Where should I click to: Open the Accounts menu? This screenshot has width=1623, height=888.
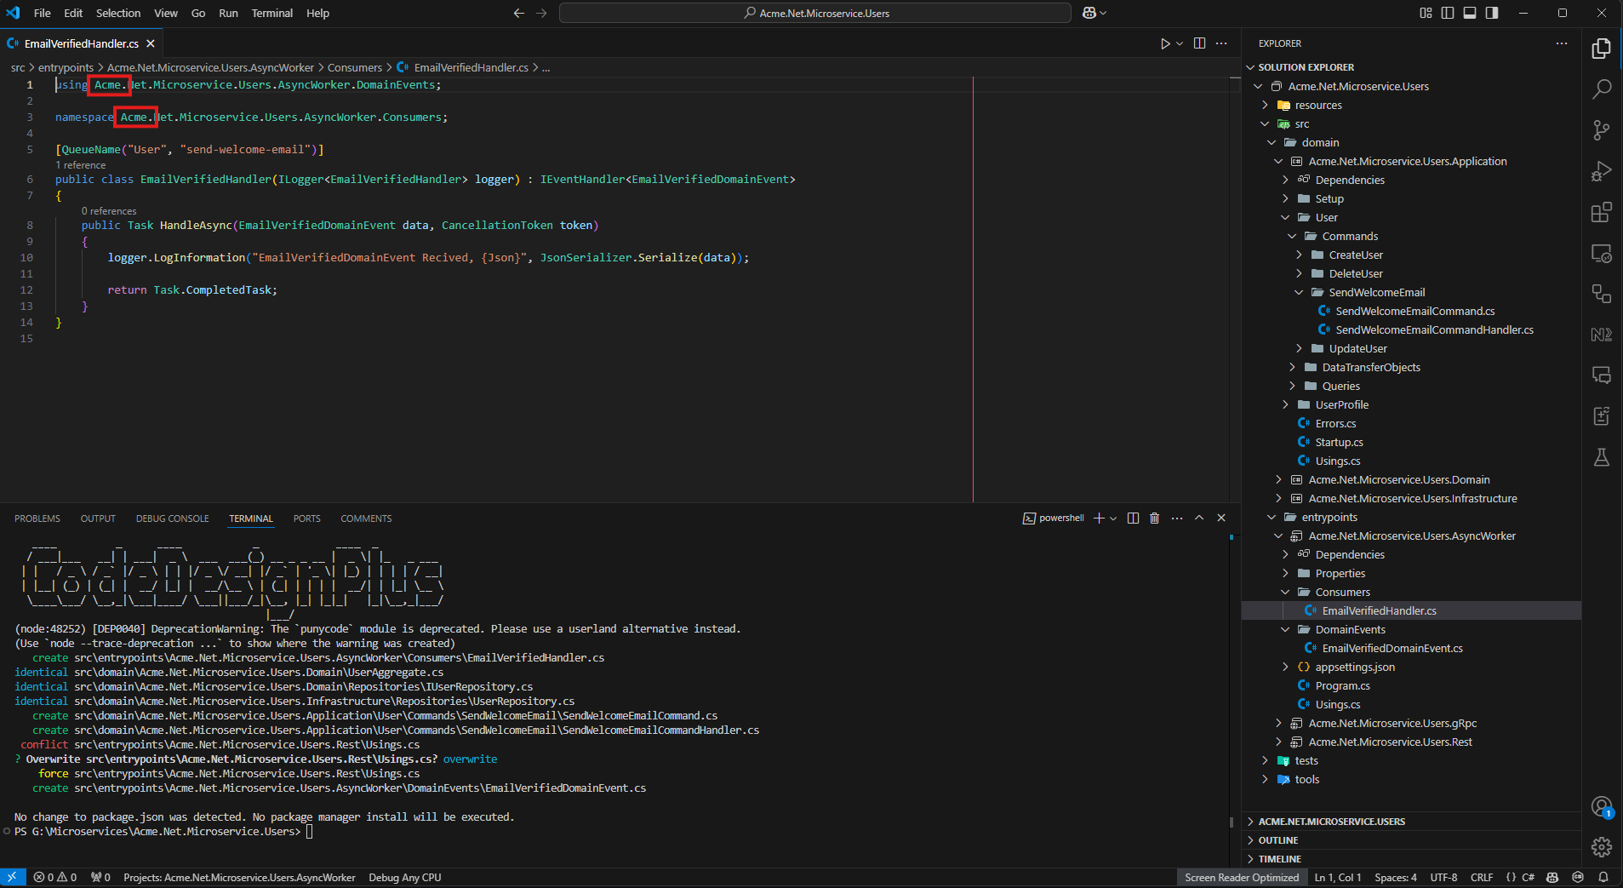(x=1601, y=806)
